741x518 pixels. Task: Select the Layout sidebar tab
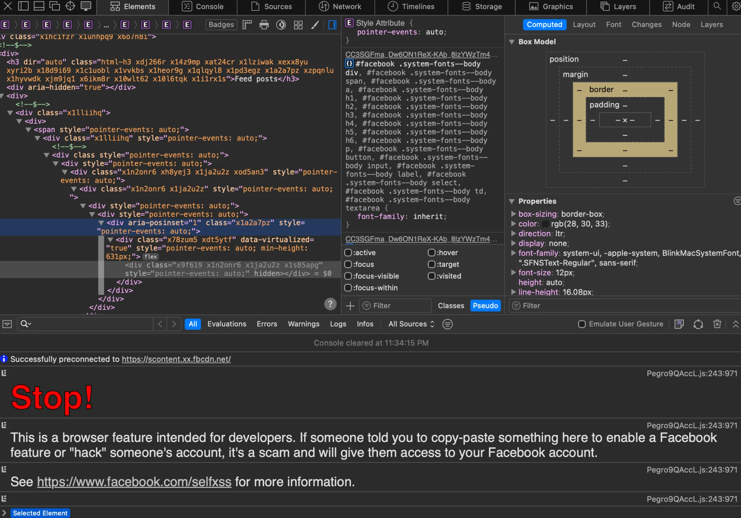[584, 25]
